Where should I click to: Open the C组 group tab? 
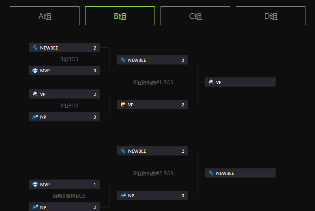pyautogui.click(x=195, y=16)
